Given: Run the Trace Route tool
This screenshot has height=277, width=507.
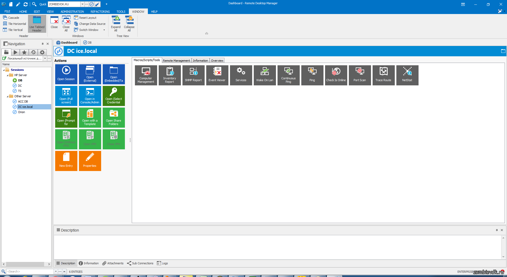Looking at the screenshot, I should click(x=383, y=75).
